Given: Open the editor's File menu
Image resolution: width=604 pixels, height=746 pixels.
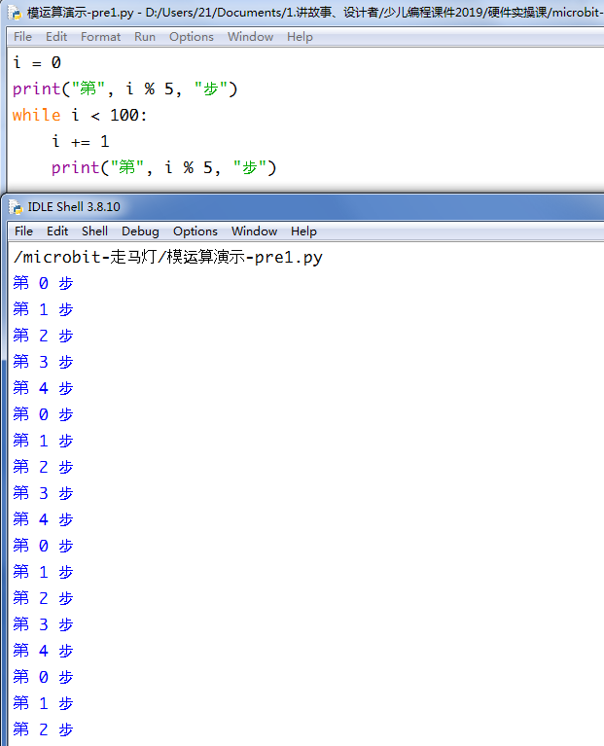Looking at the screenshot, I should pos(23,37).
